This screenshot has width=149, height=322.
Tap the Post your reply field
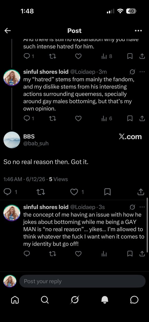coord(82,281)
